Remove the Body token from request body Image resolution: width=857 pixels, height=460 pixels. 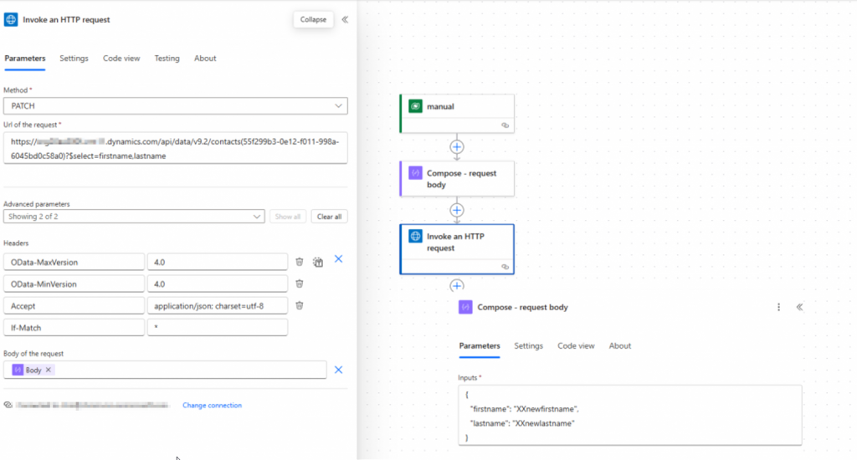click(49, 370)
